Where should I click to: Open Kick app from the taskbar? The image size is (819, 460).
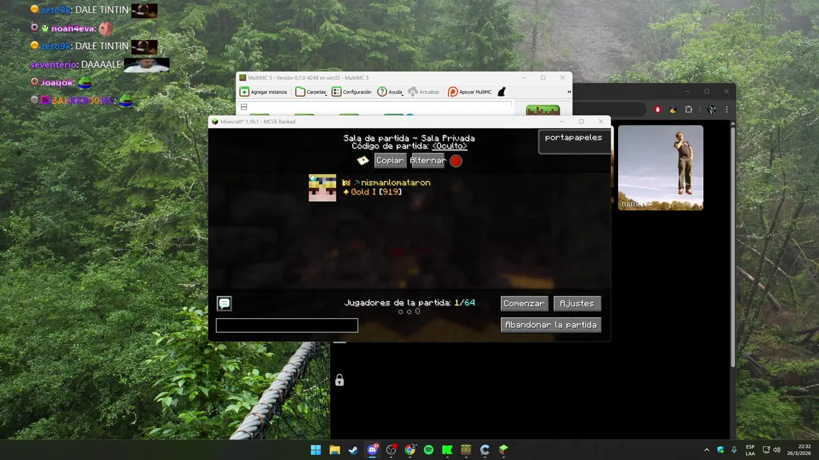pos(447,450)
